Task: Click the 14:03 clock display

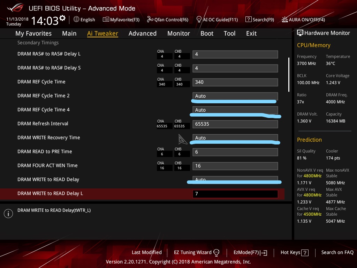Action: 45,21
